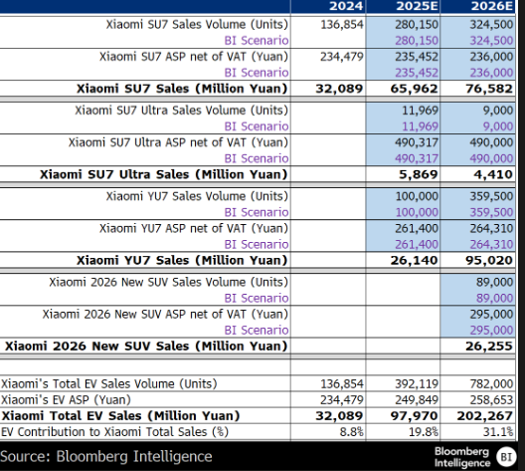Select the 76,582 SU7 sales figure
This screenshot has height=471, width=525.
pos(489,89)
